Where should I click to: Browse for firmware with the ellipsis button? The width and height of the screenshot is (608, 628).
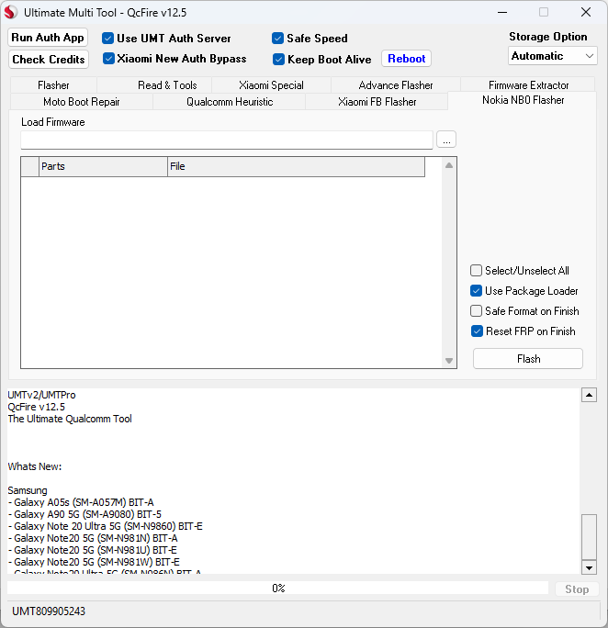[446, 140]
